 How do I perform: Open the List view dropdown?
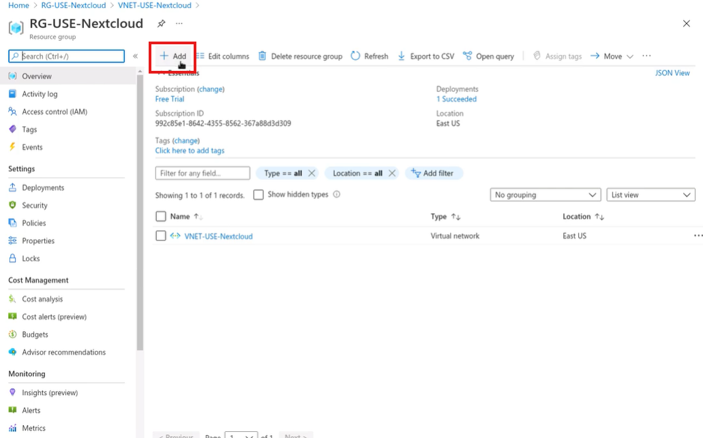[650, 195]
